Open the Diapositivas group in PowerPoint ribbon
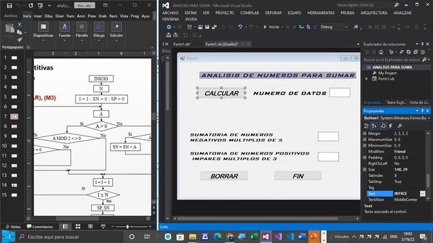The image size is (433, 243). tap(43, 32)
